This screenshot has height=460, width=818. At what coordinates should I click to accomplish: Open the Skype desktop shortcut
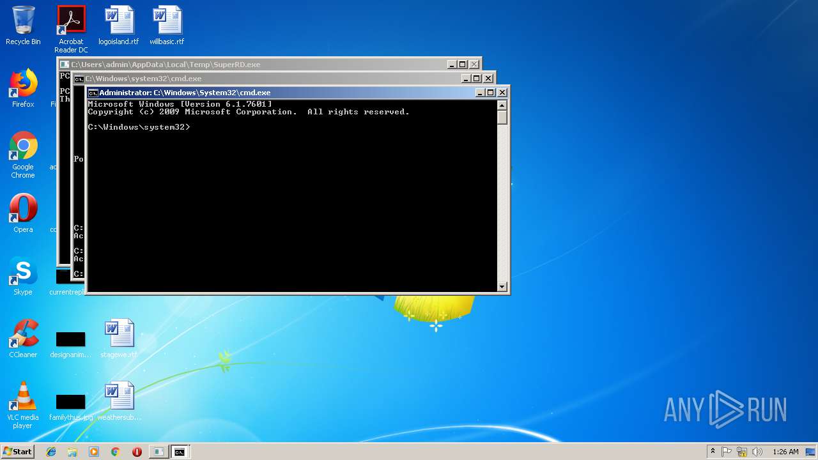tap(23, 276)
